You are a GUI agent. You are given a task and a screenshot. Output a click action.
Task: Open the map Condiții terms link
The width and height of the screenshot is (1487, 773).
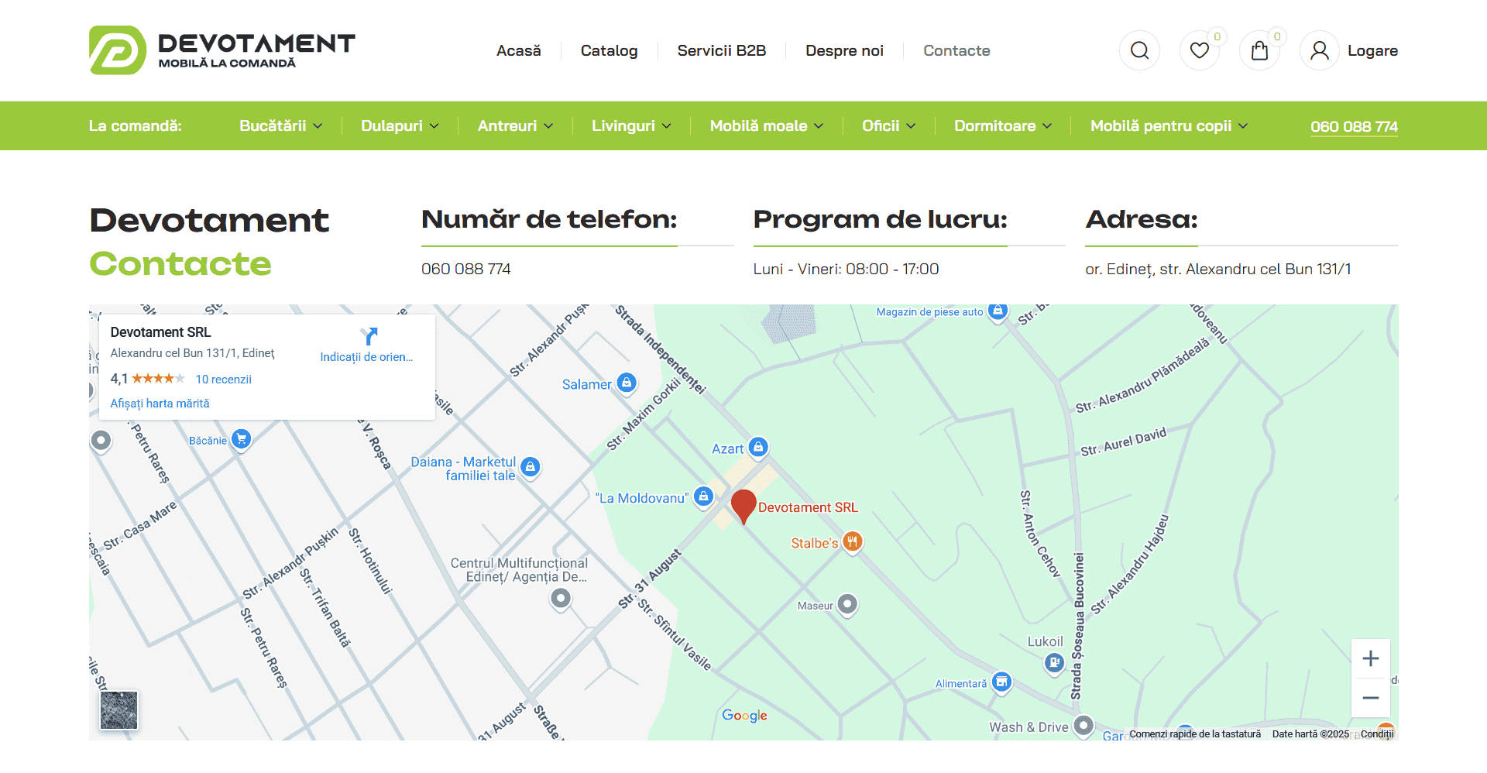pos(1377,733)
